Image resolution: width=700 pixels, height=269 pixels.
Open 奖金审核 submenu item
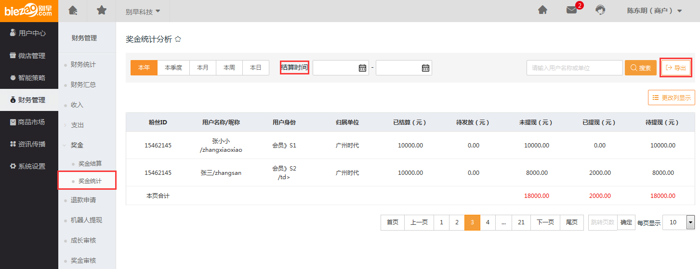[83, 260]
